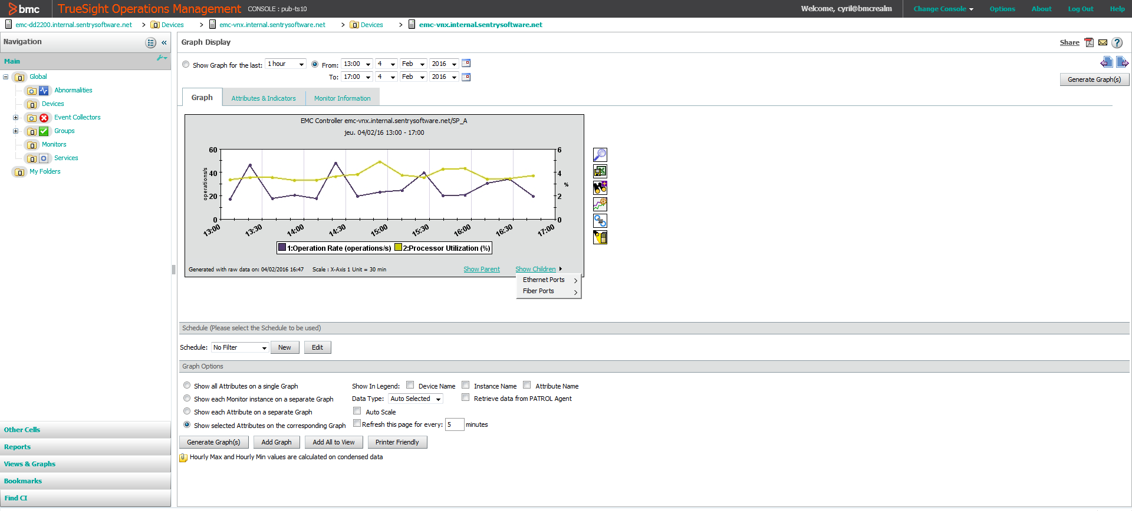This screenshot has width=1132, height=511.
Task: Toggle the Auto Scale checkbox
Action: pos(357,411)
